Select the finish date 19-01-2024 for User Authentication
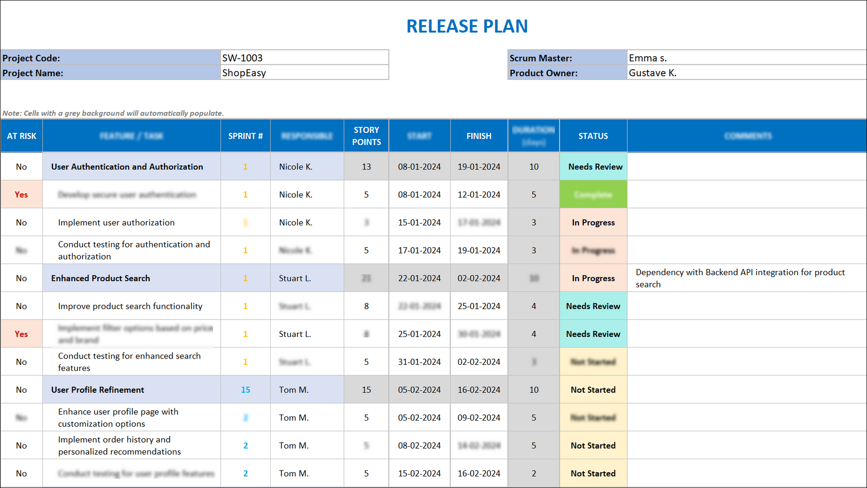This screenshot has width=867, height=488. pos(479,167)
